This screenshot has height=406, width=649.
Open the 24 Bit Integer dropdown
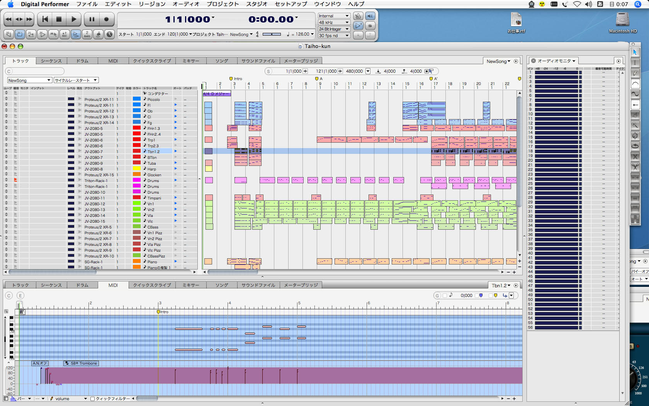[x=334, y=29]
